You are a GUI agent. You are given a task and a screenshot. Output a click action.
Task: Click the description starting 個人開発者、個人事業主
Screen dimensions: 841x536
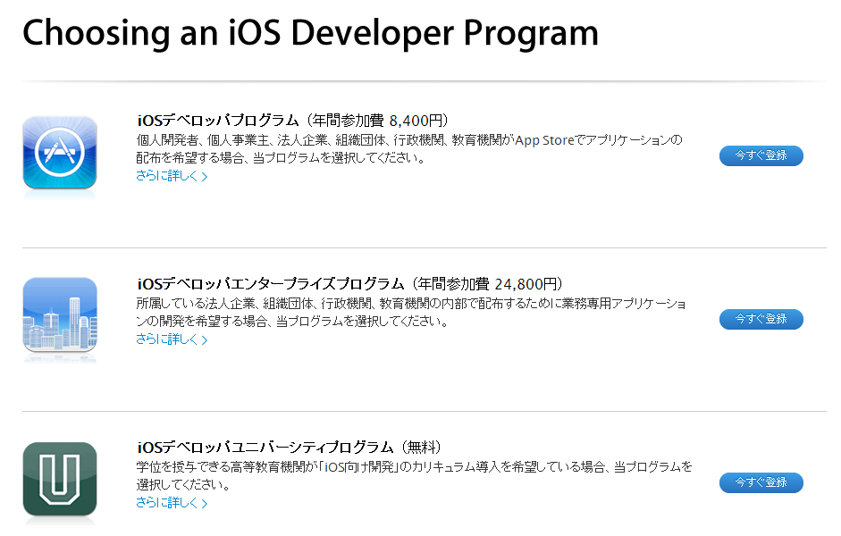coord(409,149)
